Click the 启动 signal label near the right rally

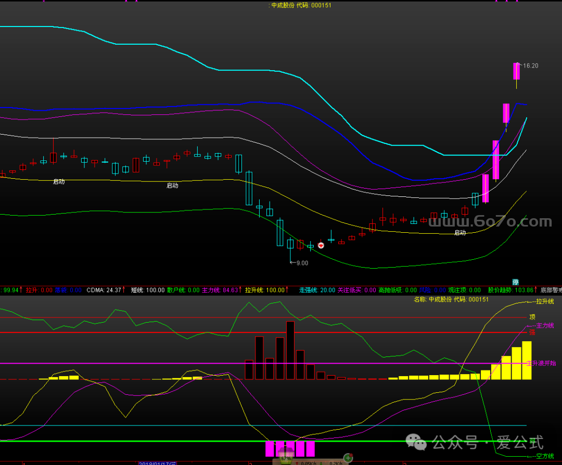(460, 233)
